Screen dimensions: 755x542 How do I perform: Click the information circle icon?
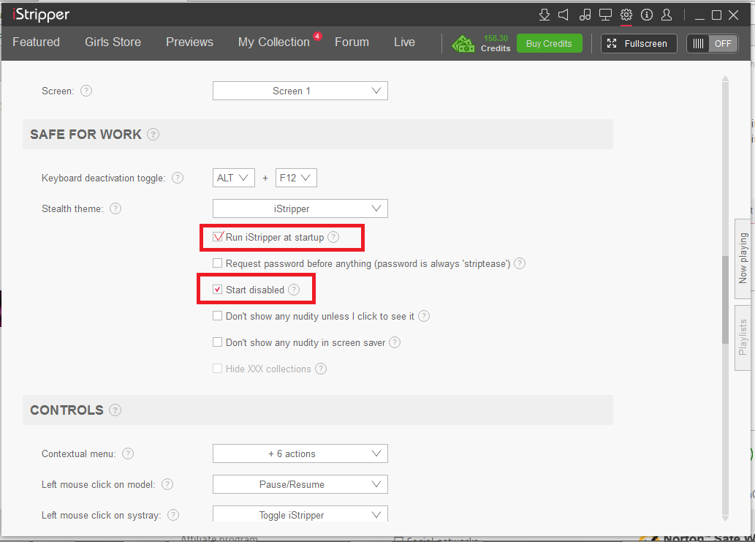[x=647, y=15]
